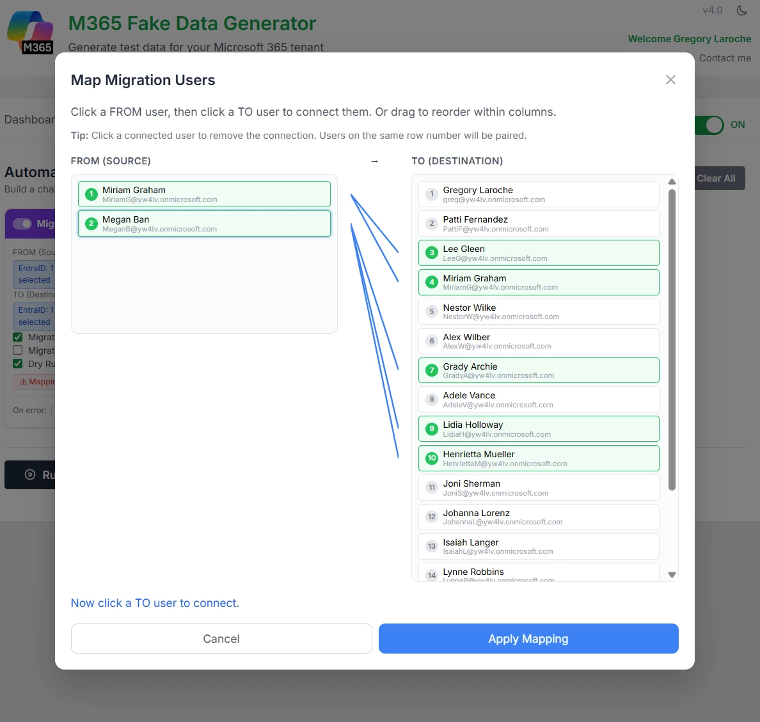Select Patti Fernandez as destination user
Image resolution: width=760 pixels, height=722 pixels.
(538, 223)
